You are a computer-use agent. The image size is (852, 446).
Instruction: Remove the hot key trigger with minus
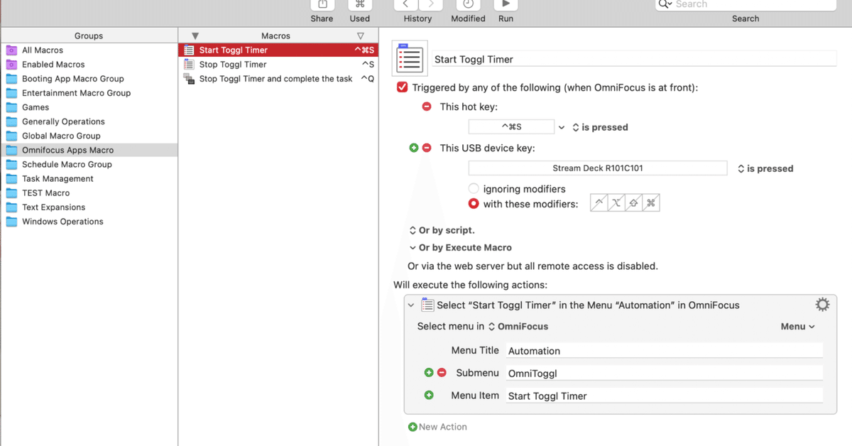coord(427,107)
